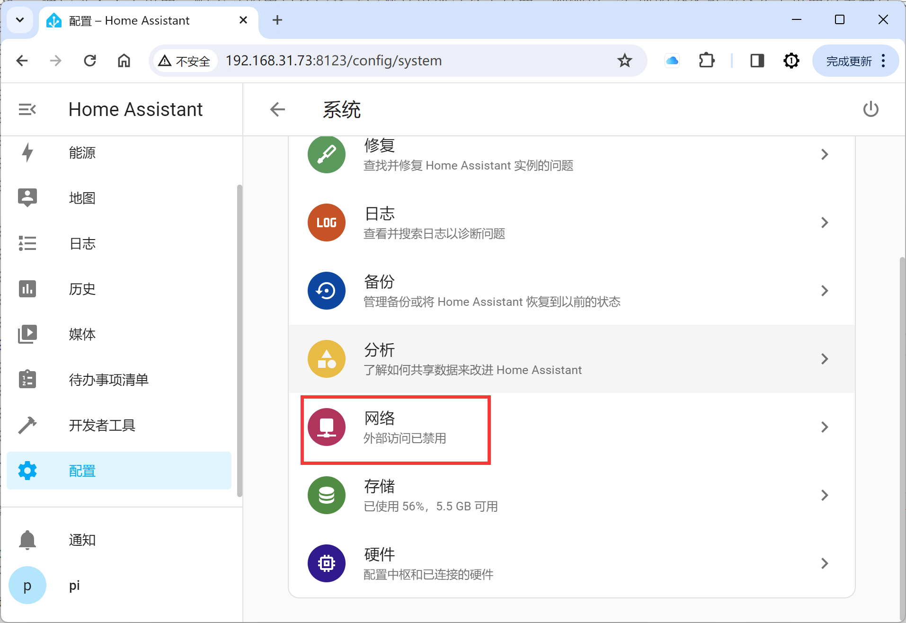The image size is (906, 623).
Task: Select 能源 in the sidebar
Action: [82, 152]
